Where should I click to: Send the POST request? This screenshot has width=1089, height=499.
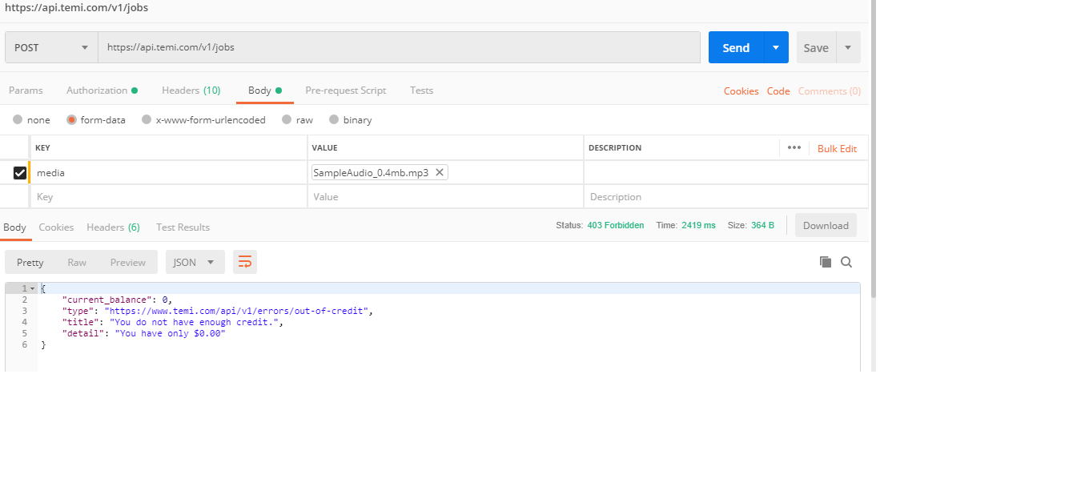(736, 47)
